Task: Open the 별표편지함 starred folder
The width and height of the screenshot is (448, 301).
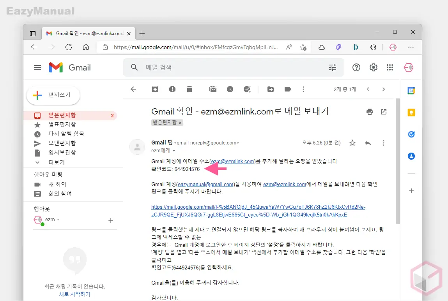Action: [x=62, y=125]
